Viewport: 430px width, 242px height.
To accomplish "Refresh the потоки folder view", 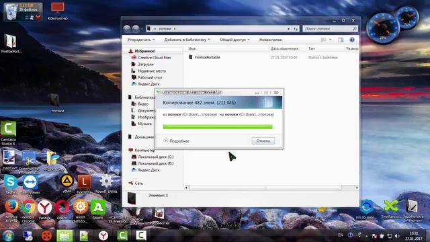I will [x=296, y=29].
